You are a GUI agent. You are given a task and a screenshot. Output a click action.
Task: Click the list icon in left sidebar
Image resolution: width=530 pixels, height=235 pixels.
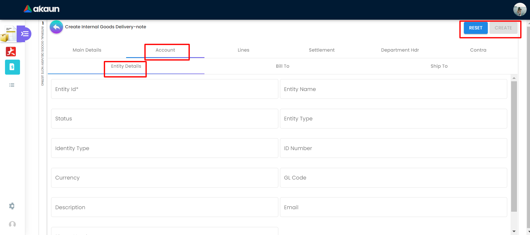point(12,85)
